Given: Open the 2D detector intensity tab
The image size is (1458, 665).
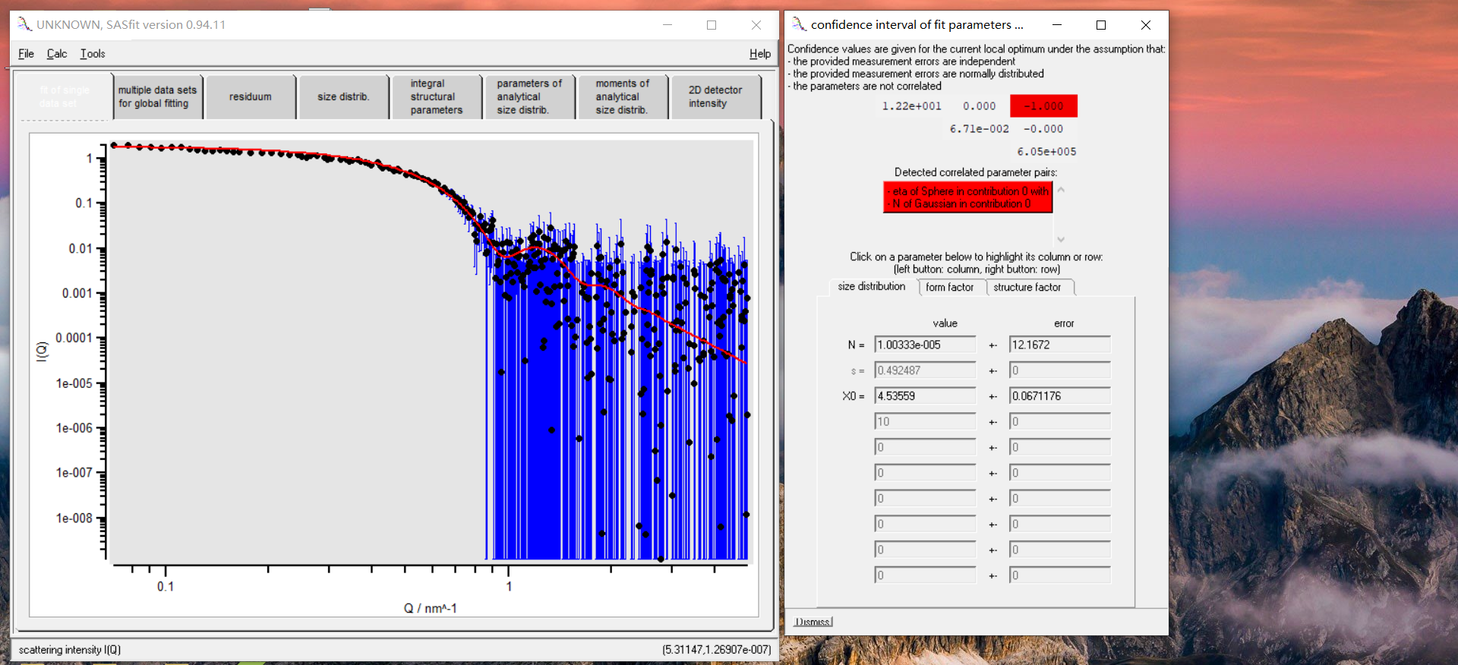Looking at the screenshot, I should (715, 97).
